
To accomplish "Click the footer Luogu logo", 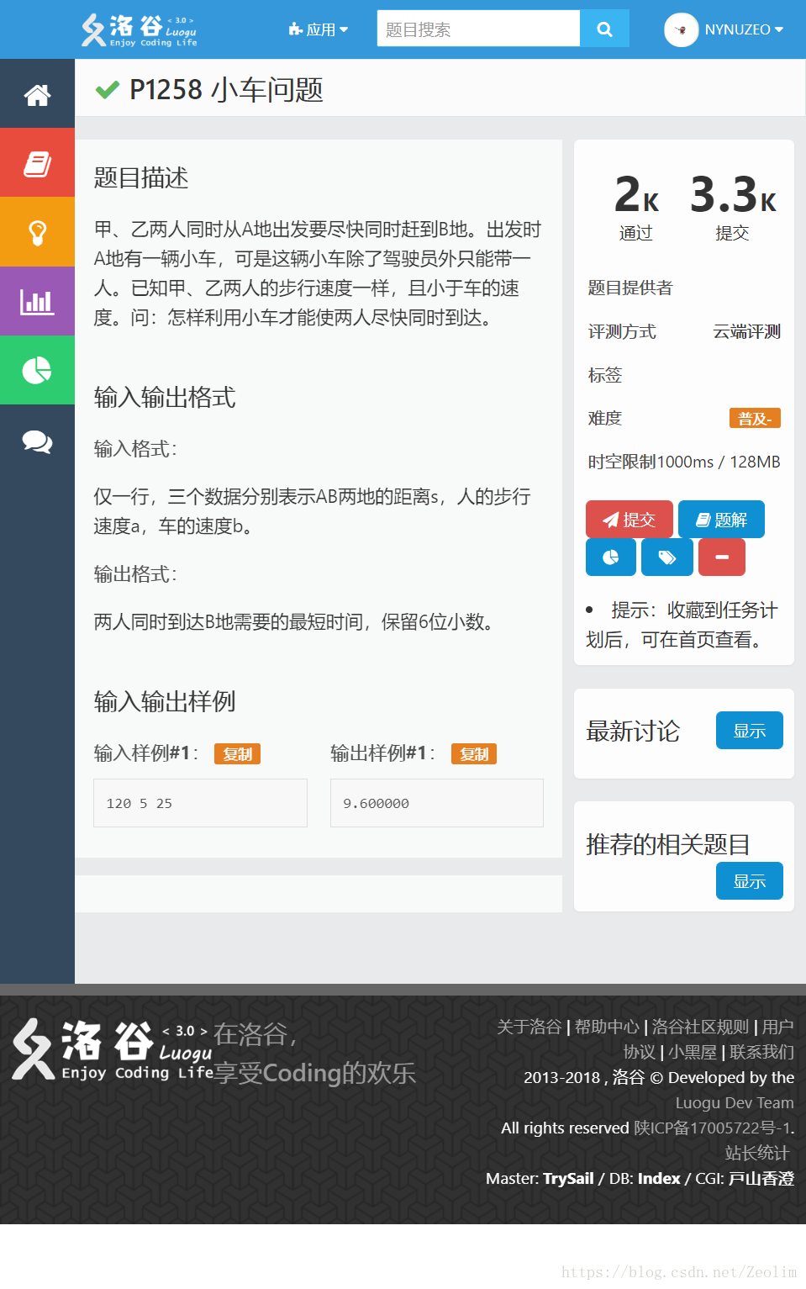I will pos(112,1049).
